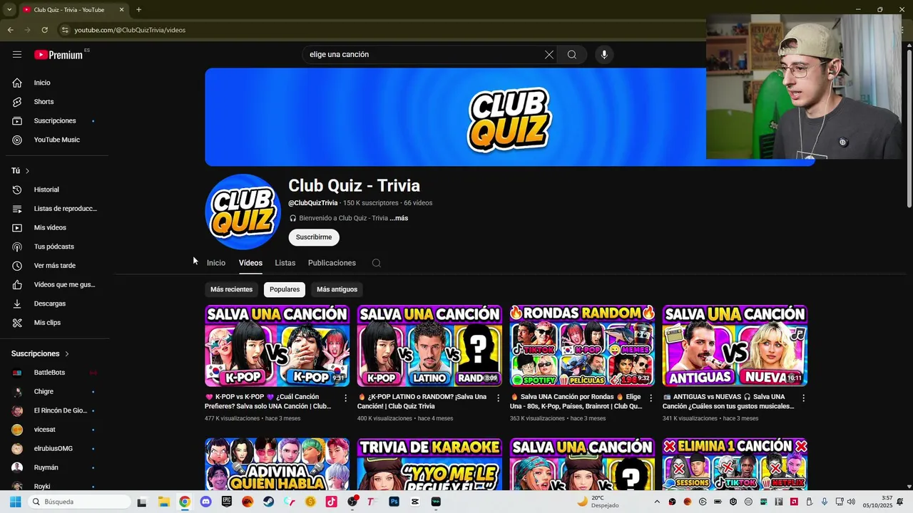
Task: Switch to the Publicaciones channel tab
Action: pos(332,263)
